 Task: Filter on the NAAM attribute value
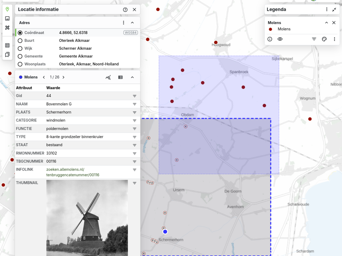click(135, 104)
